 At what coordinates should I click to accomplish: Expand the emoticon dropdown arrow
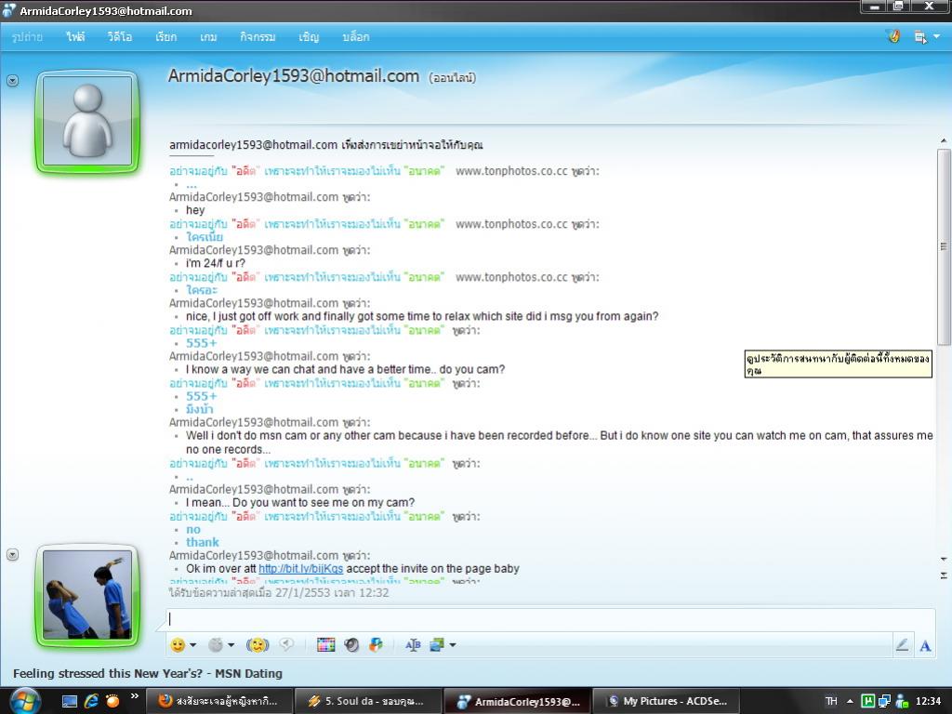point(193,645)
